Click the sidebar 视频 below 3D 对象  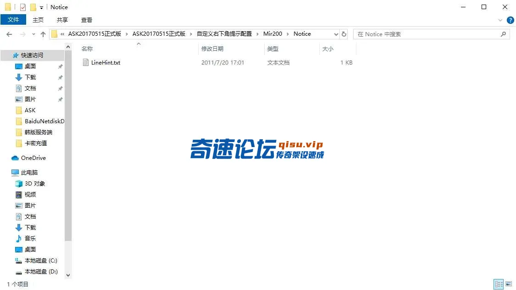(30, 195)
